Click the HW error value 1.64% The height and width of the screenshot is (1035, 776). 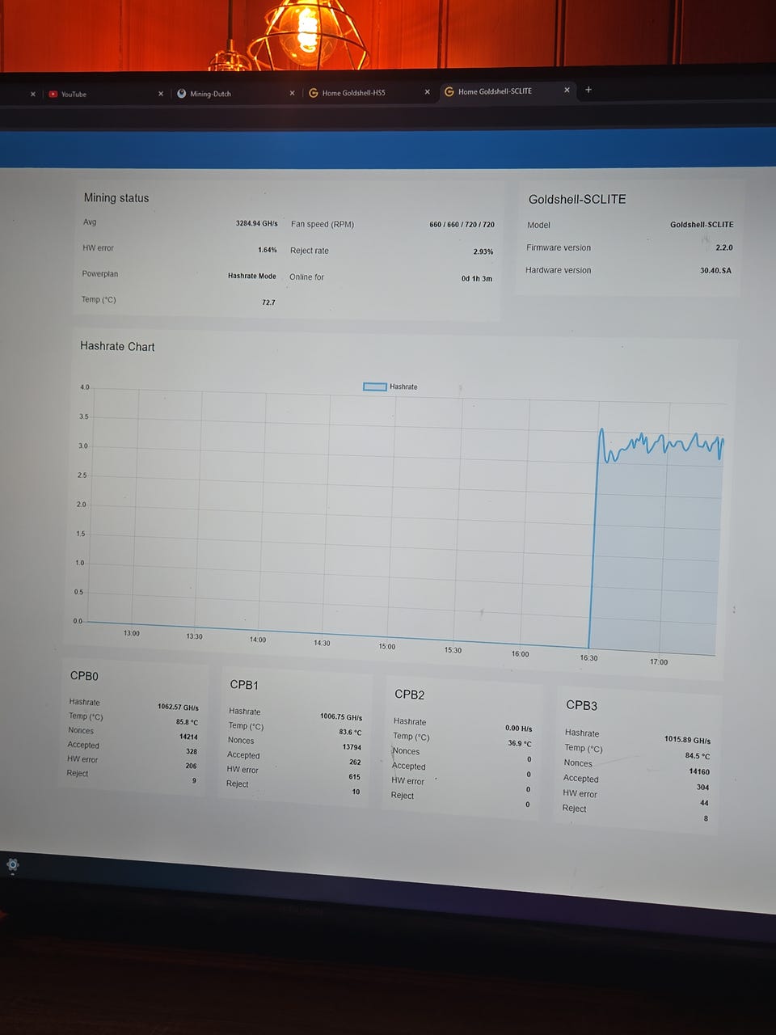tap(267, 250)
